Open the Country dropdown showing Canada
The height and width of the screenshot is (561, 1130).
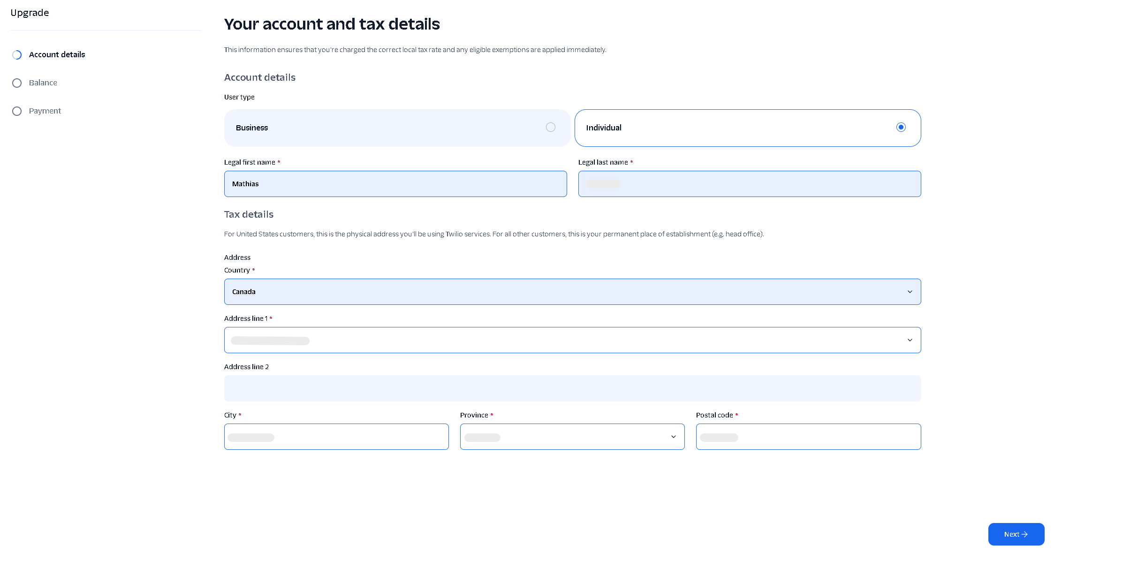tap(572, 292)
